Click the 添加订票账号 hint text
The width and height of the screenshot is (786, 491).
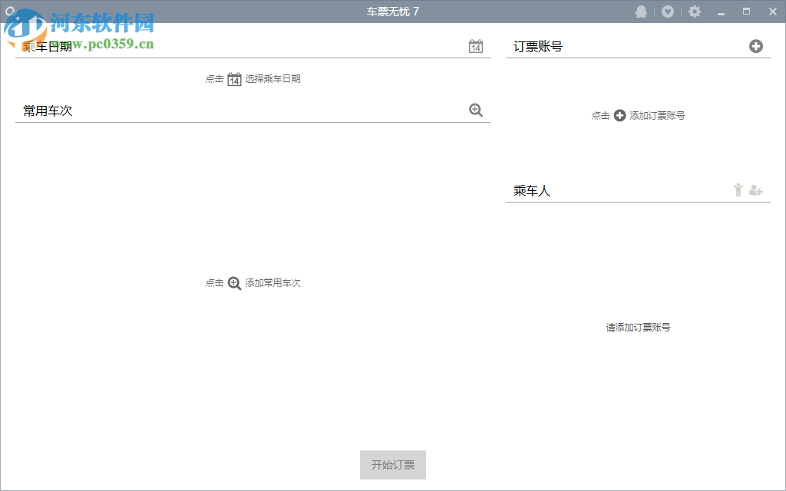[x=659, y=115]
